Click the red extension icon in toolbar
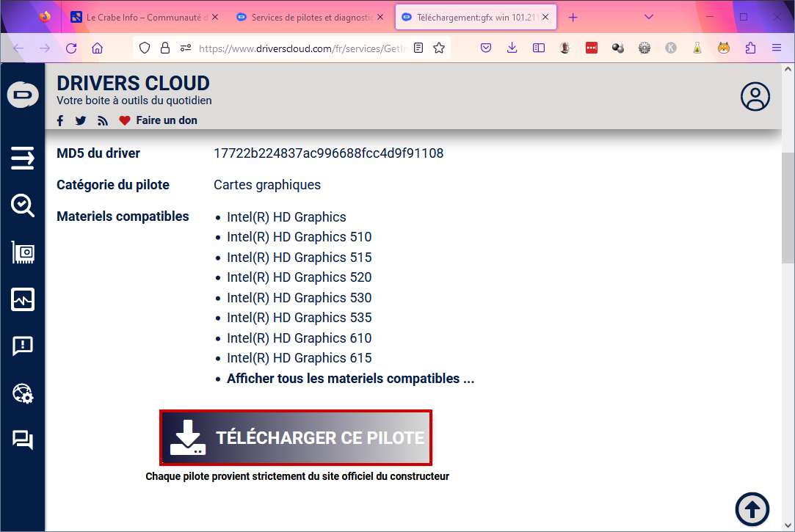The width and height of the screenshot is (795, 532). coord(592,48)
